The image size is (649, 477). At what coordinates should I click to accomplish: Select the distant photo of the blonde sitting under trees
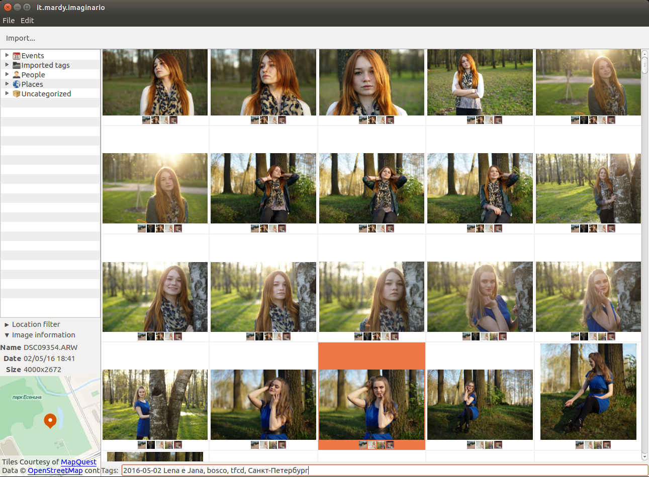pos(480,405)
